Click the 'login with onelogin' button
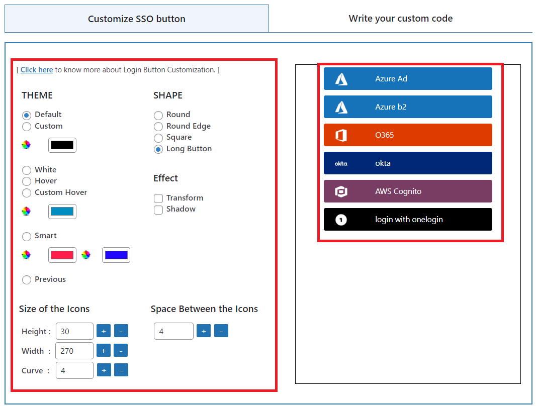 [x=408, y=220]
